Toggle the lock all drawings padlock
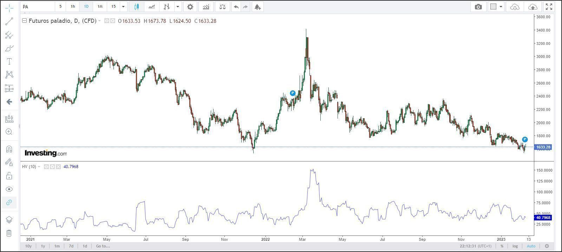The width and height of the screenshot is (562, 252). click(x=9, y=176)
